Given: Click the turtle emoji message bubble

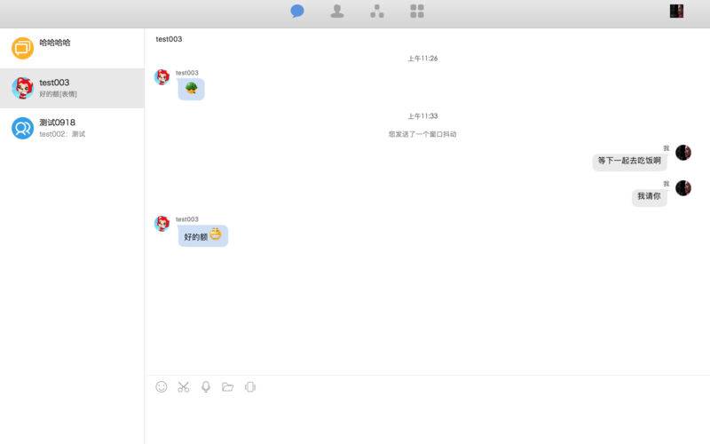Looking at the screenshot, I should pos(191,89).
